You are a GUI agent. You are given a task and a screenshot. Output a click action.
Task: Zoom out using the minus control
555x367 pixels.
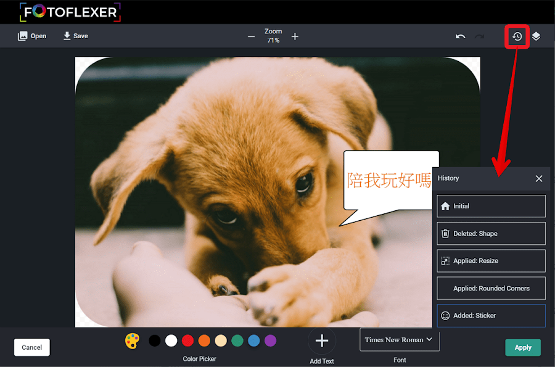click(251, 36)
